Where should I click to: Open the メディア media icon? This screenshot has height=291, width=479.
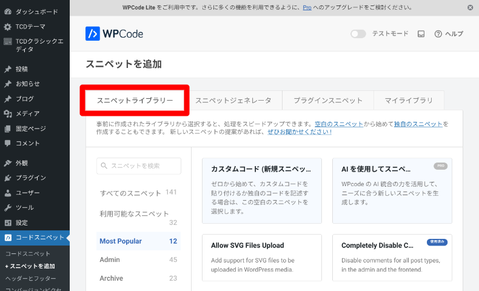tap(8, 114)
